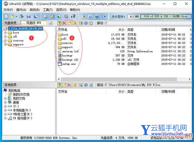The width and height of the screenshot is (194, 142).
Task: Select 我的电脑 in local tree
Action: point(14,91)
